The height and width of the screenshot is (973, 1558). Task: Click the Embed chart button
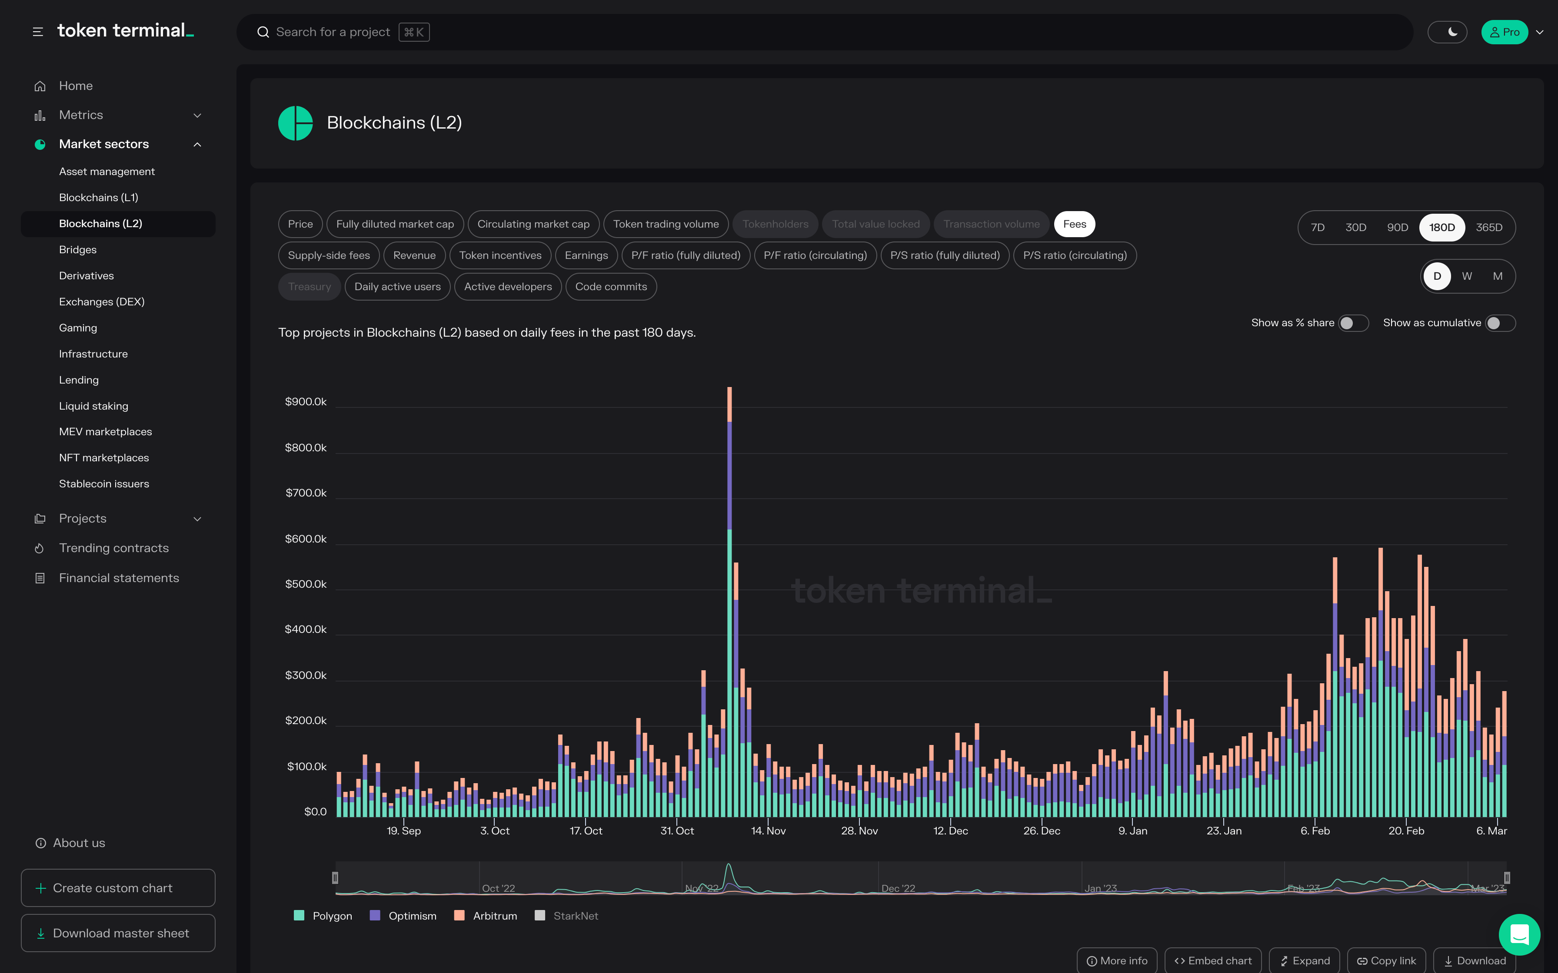(1213, 960)
